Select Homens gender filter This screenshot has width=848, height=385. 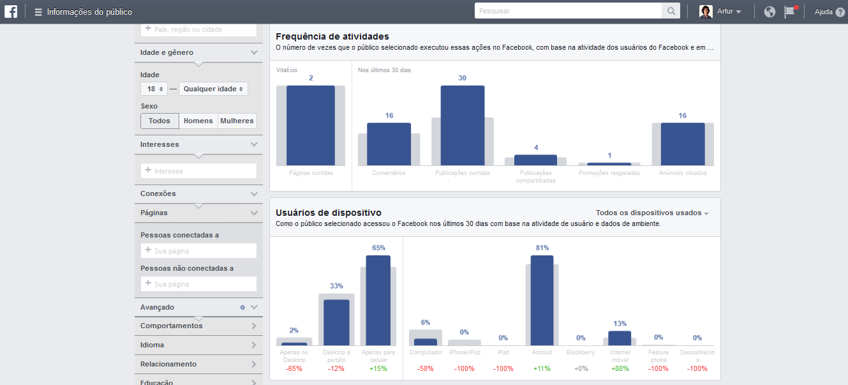click(x=198, y=121)
